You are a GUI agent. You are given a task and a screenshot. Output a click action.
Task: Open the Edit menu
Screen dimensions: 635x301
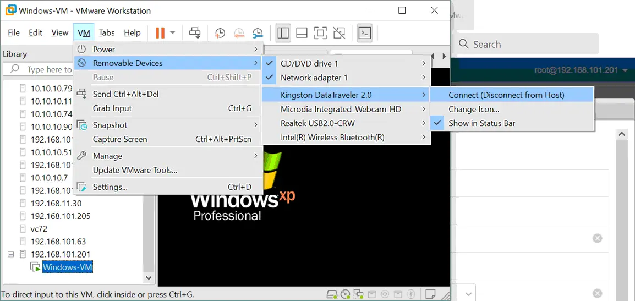(x=36, y=33)
